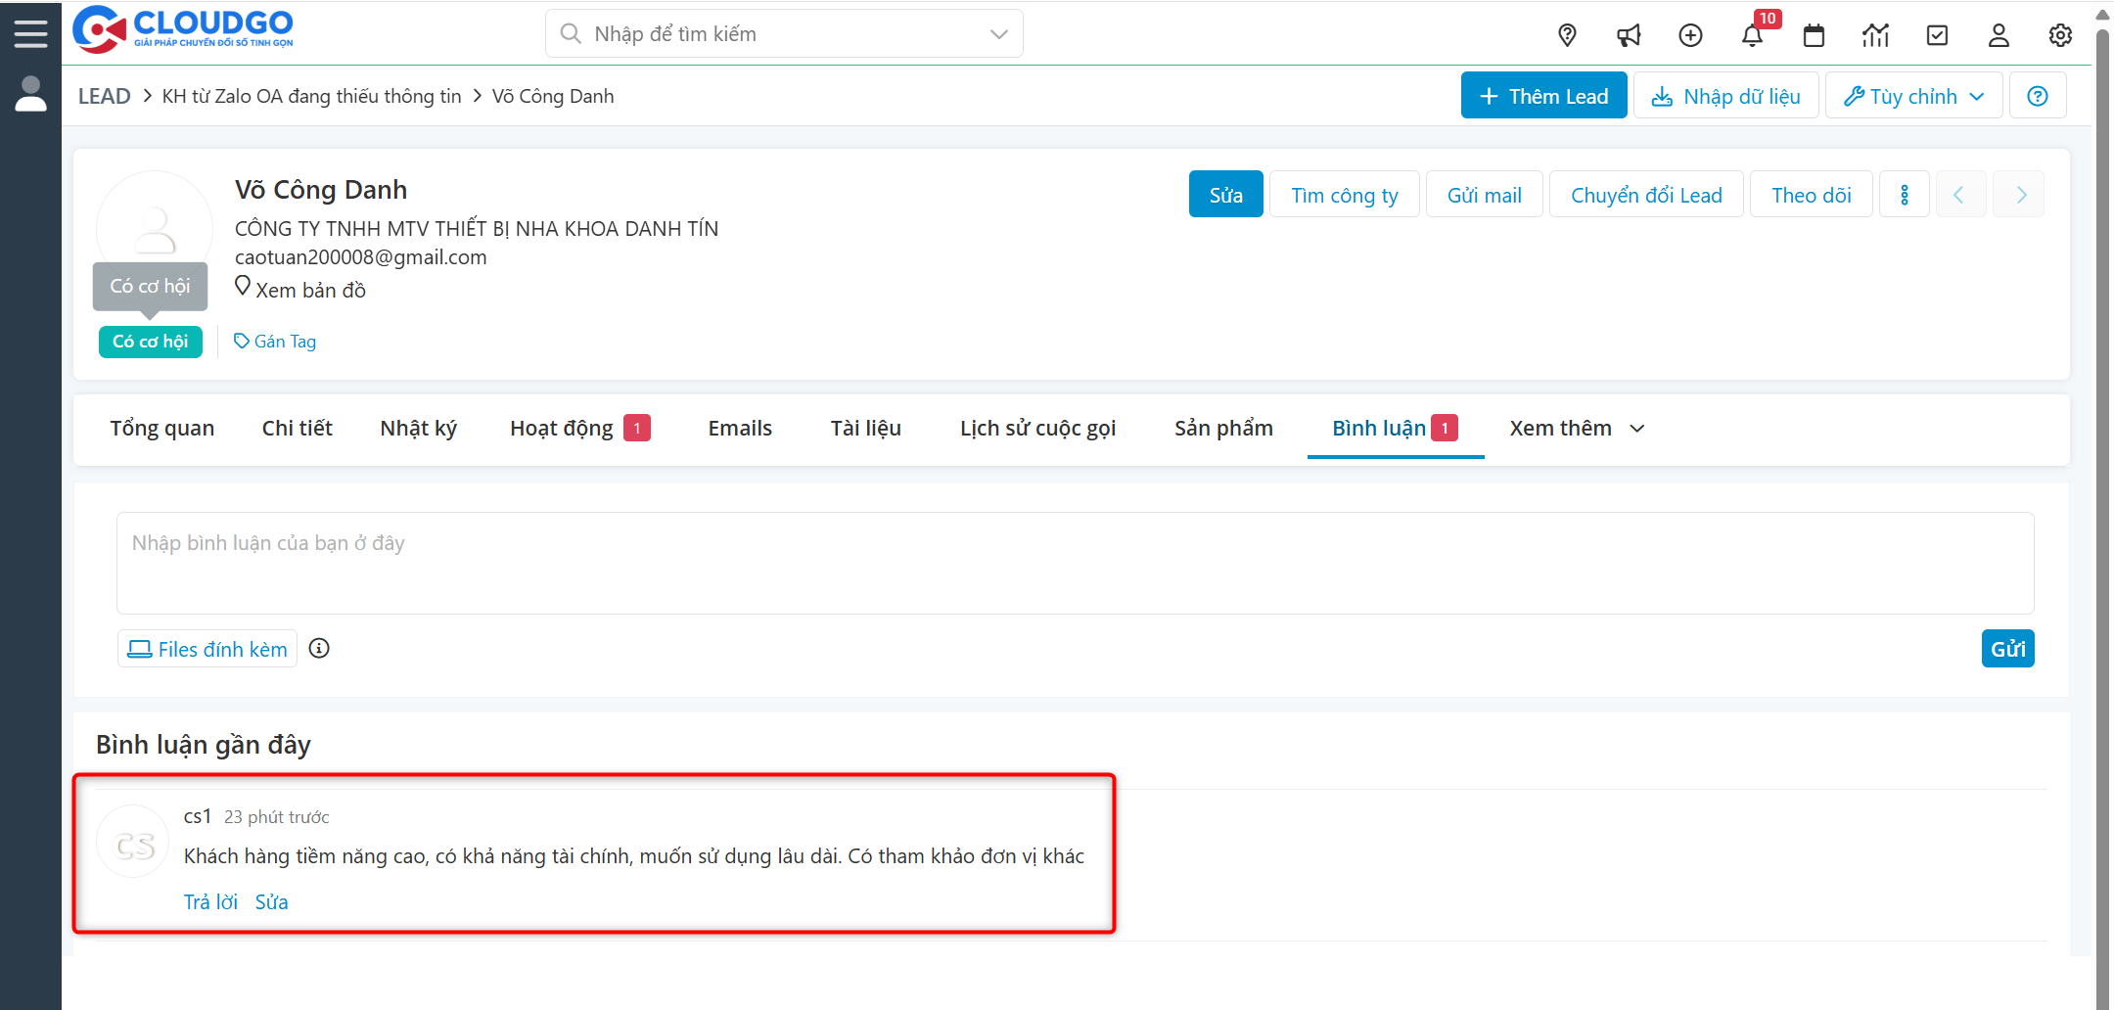The image size is (2114, 1010).
Task: Switch to the Emails tab
Action: tap(740, 428)
